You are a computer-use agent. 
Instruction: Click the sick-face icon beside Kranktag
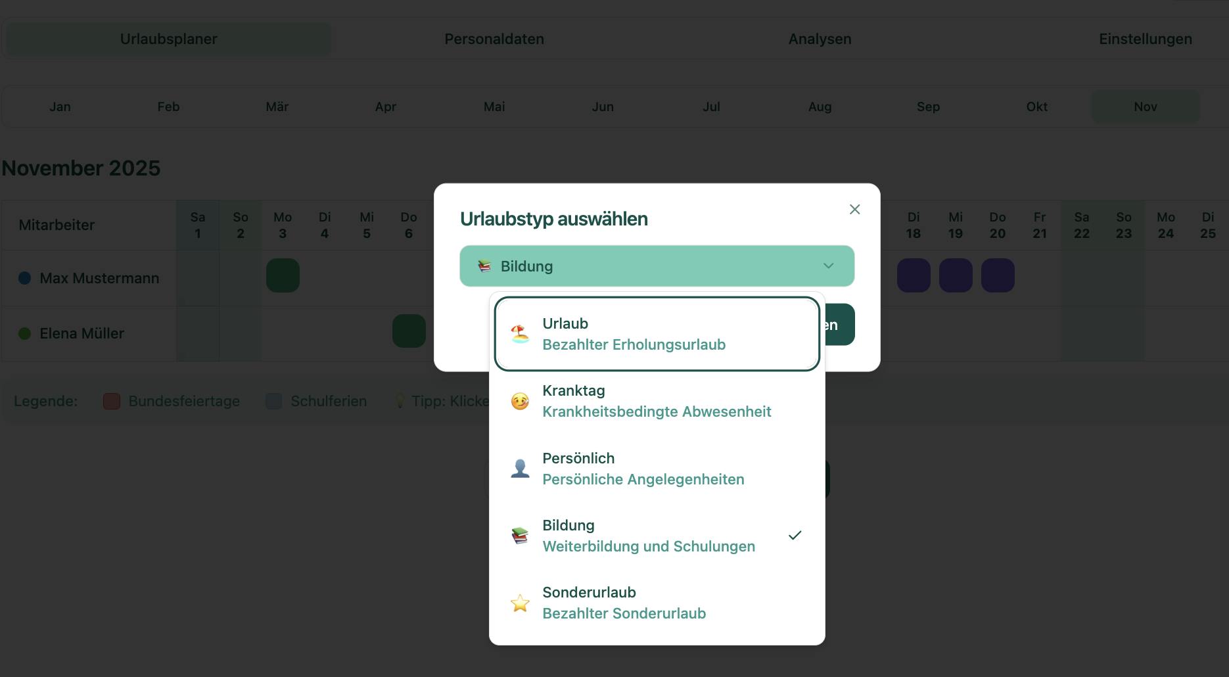pyautogui.click(x=520, y=400)
